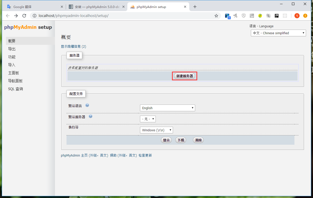Click the orange Chrome warning icon
The width and height of the screenshot is (313, 198).
click(x=305, y=16)
